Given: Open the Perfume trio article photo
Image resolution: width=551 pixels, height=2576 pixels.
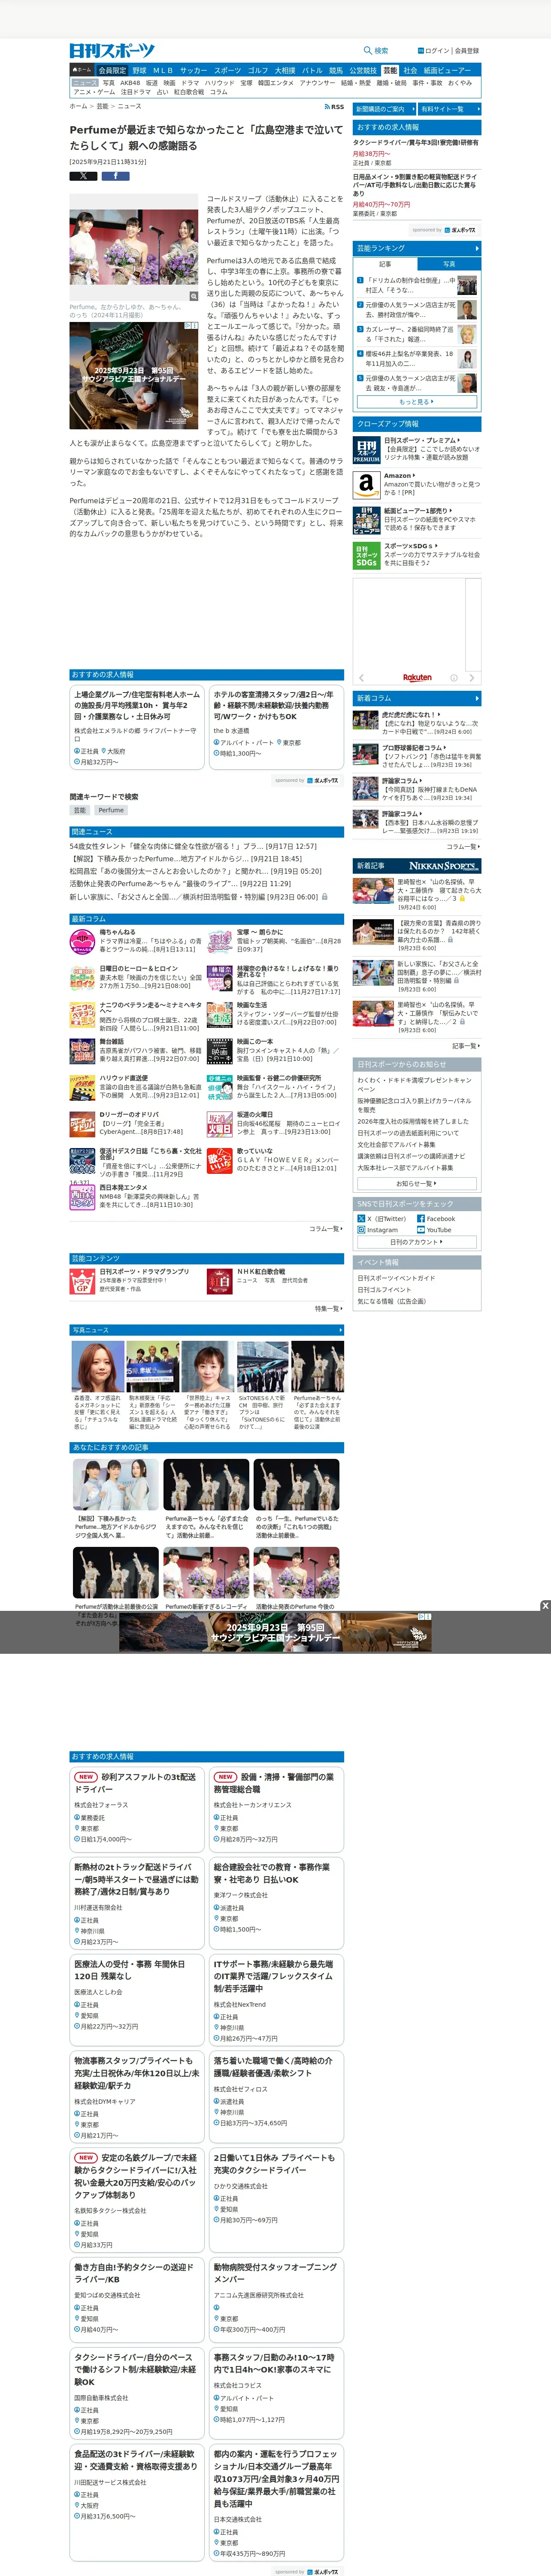Looking at the screenshot, I should [x=133, y=247].
